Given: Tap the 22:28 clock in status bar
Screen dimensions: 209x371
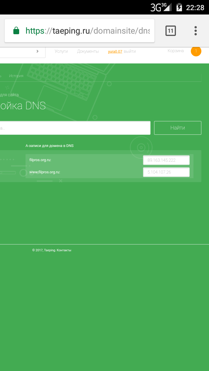Looking at the screenshot, I should coord(195,8).
